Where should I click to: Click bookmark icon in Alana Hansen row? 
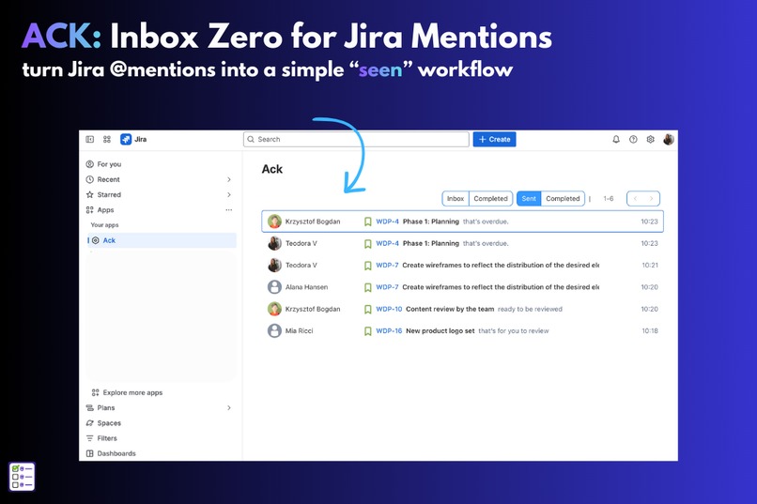(x=368, y=287)
